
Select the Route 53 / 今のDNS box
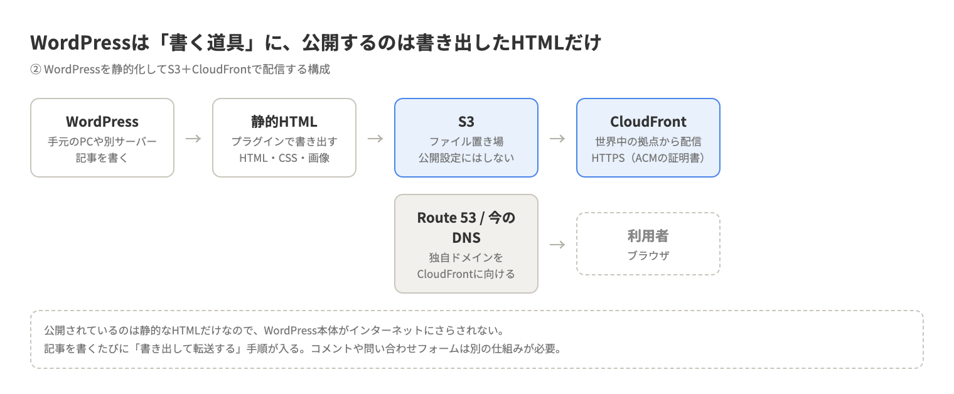point(466,243)
